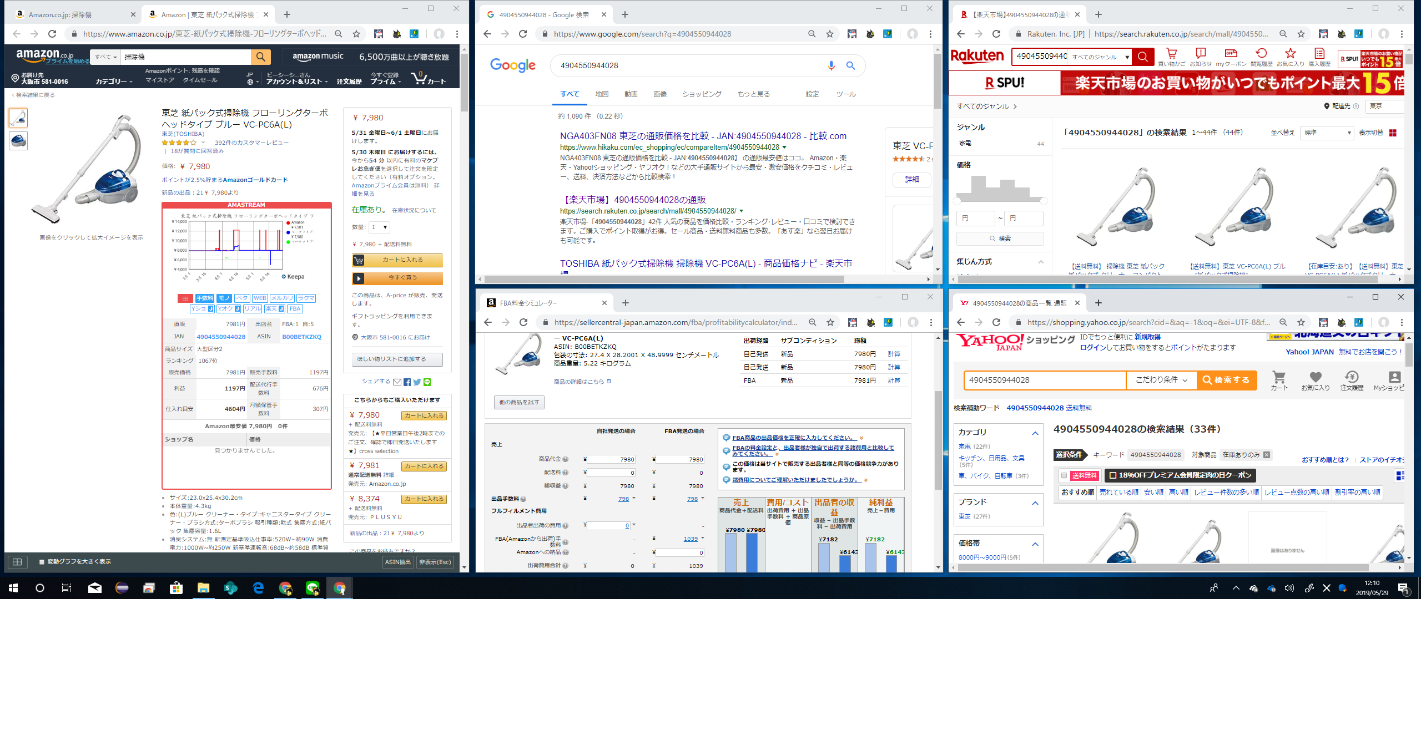The width and height of the screenshot is (1421, 741).
Task: Share product by email envelope icon
Action: 397,382
